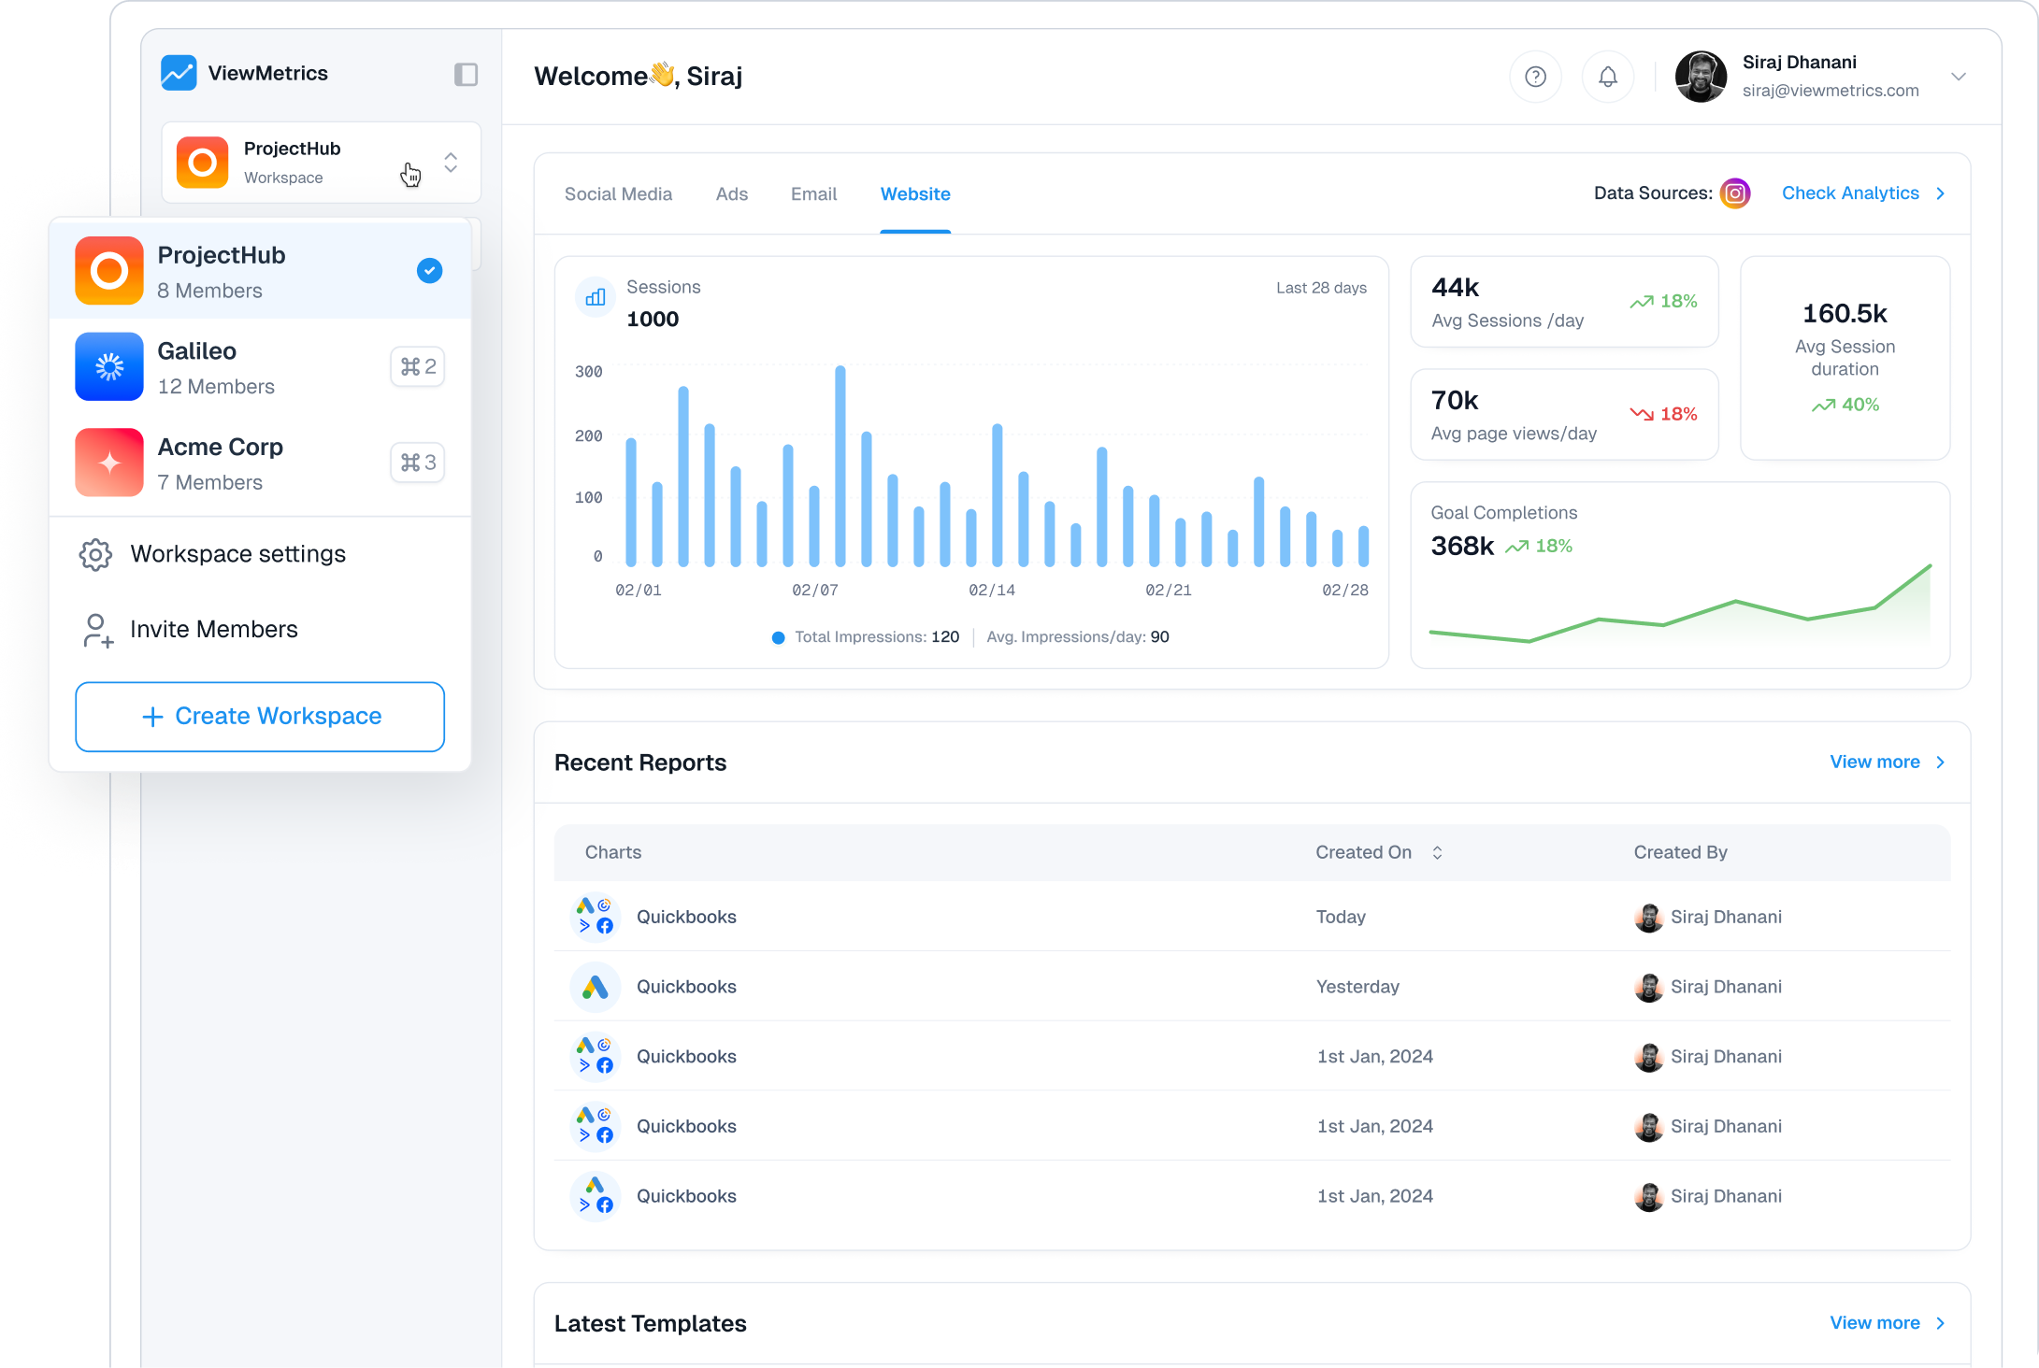2039x1368 pixels.
Task: Open the Email tab
Action: pyautogui.click(x=813, y=194)
